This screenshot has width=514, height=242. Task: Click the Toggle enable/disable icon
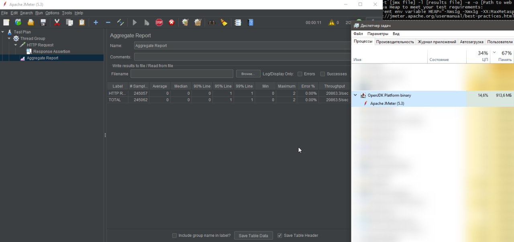click(x=120, y=22)
